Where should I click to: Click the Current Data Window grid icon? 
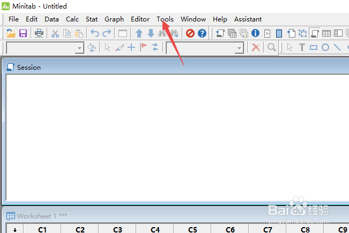pos(326,33)
